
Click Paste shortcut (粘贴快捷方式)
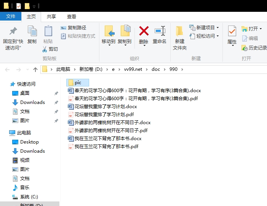click(x=78, y=36)
